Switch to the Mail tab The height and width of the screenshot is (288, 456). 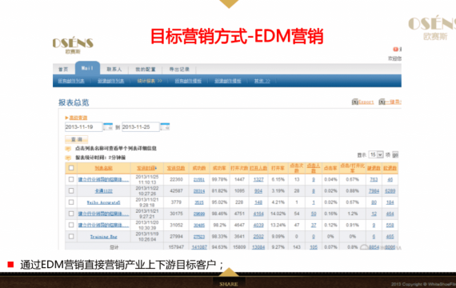tap(87, 68)
